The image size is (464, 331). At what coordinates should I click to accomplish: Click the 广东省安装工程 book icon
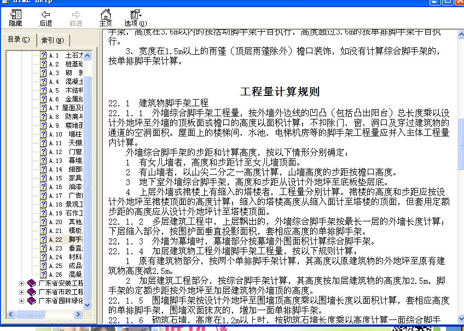click(31, 283)
